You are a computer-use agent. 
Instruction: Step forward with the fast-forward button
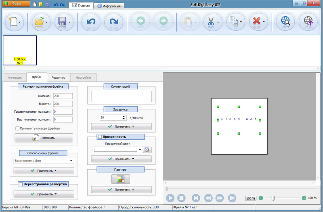click(x=220, y=198)
